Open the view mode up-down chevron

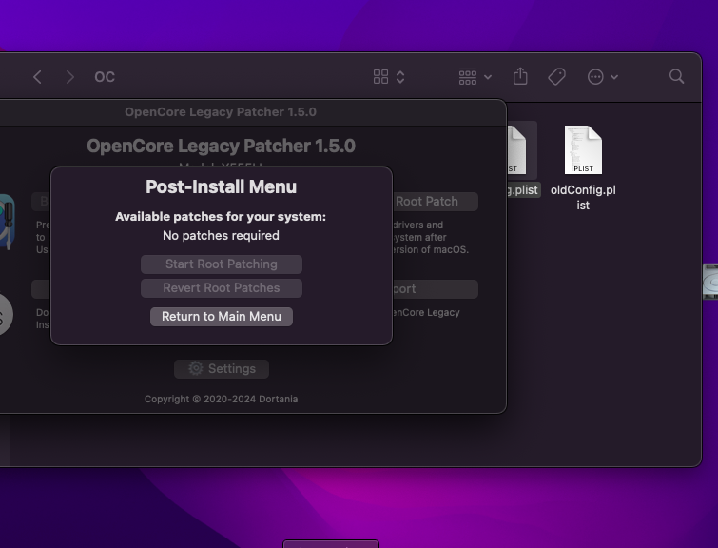[400, 77]
